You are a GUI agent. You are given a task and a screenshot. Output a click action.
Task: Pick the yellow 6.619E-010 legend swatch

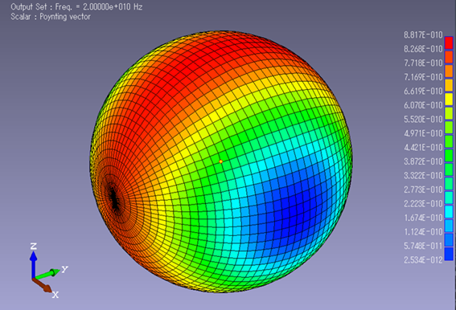pos(449,99)
